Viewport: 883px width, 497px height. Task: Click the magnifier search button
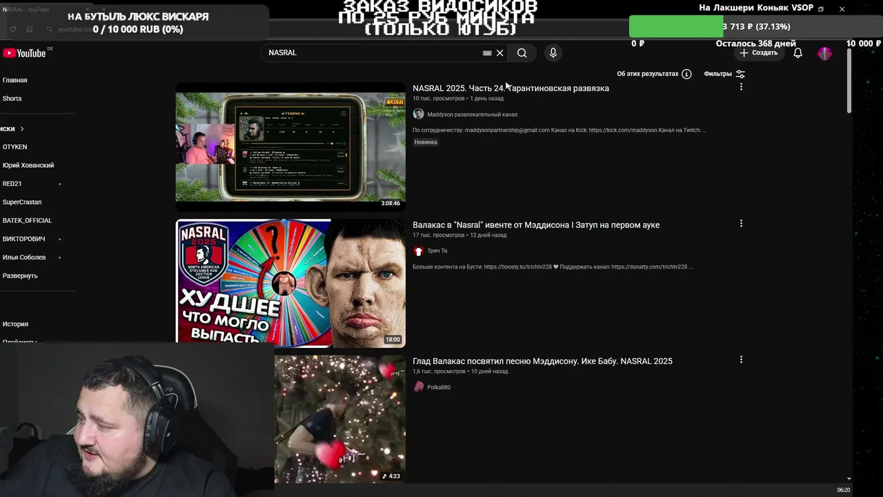(x=522, y=53)
